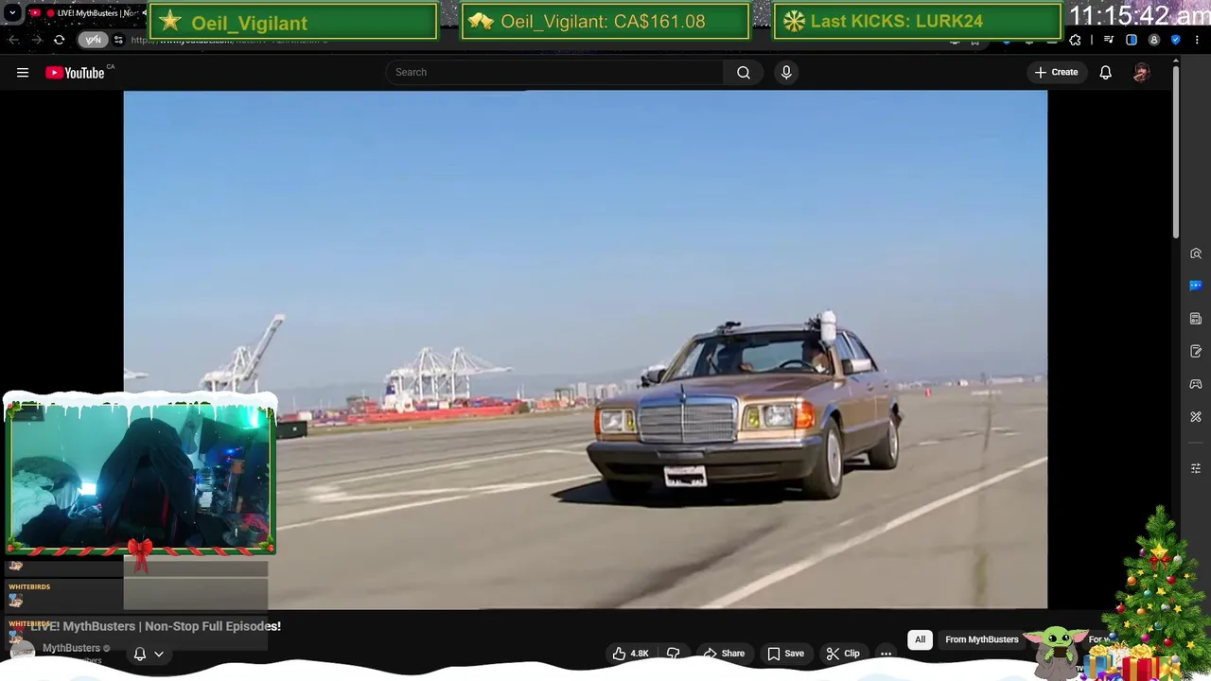This screenshot has height=681, width=1211.
Task: Open the account avatar menu
Action: (1141, 72)
